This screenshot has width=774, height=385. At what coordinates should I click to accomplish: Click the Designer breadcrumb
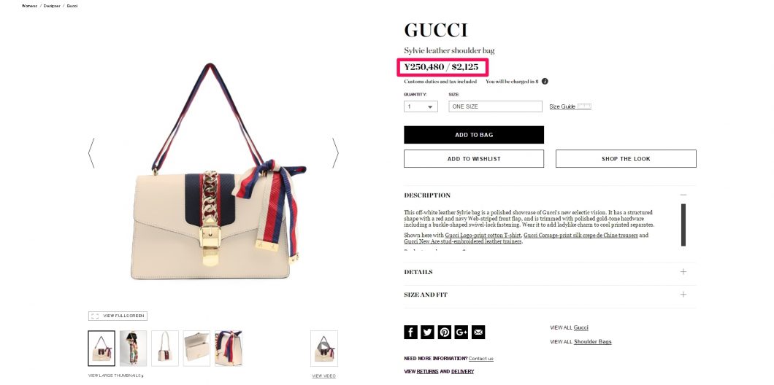(x=52, y=6)
